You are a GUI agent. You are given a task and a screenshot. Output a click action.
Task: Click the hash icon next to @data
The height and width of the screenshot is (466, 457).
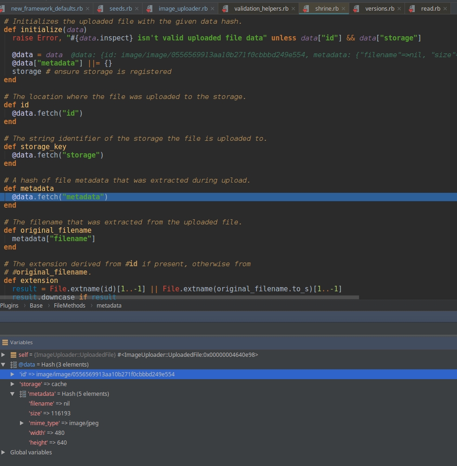13,364
